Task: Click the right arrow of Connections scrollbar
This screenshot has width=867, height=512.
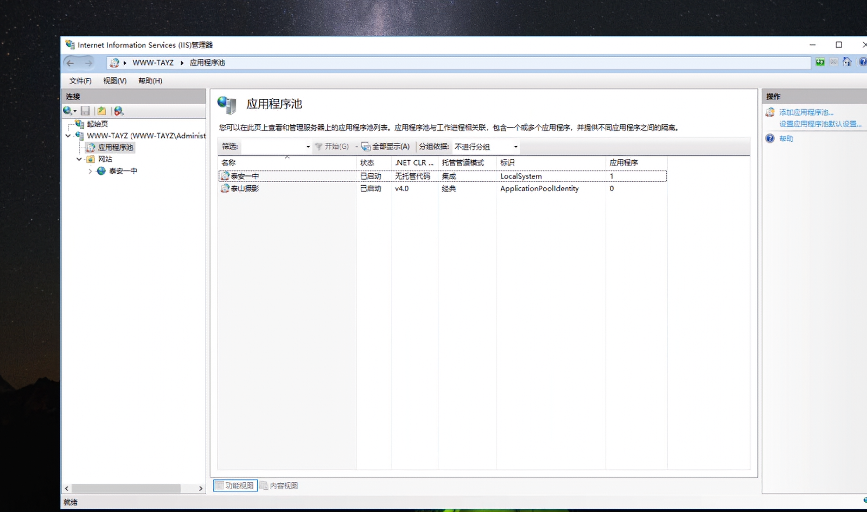Action: point(201,489)
